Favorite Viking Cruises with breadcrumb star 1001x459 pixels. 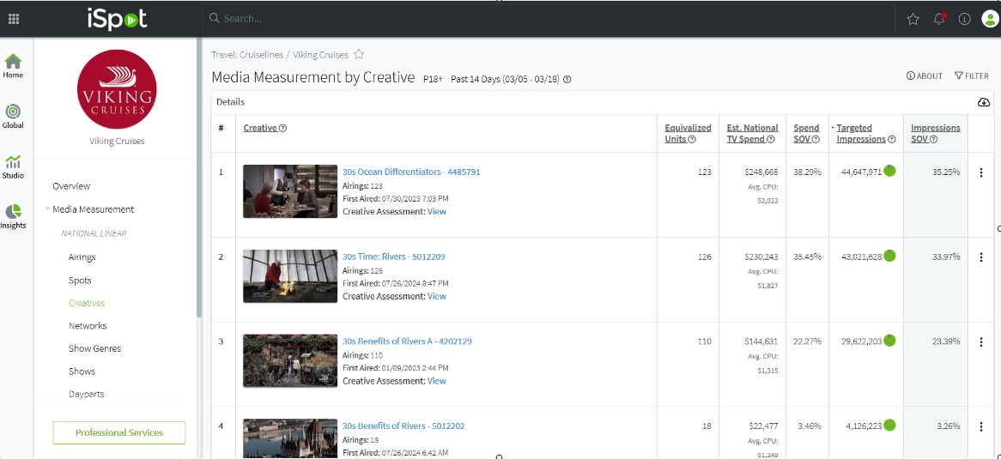(360, 55)
